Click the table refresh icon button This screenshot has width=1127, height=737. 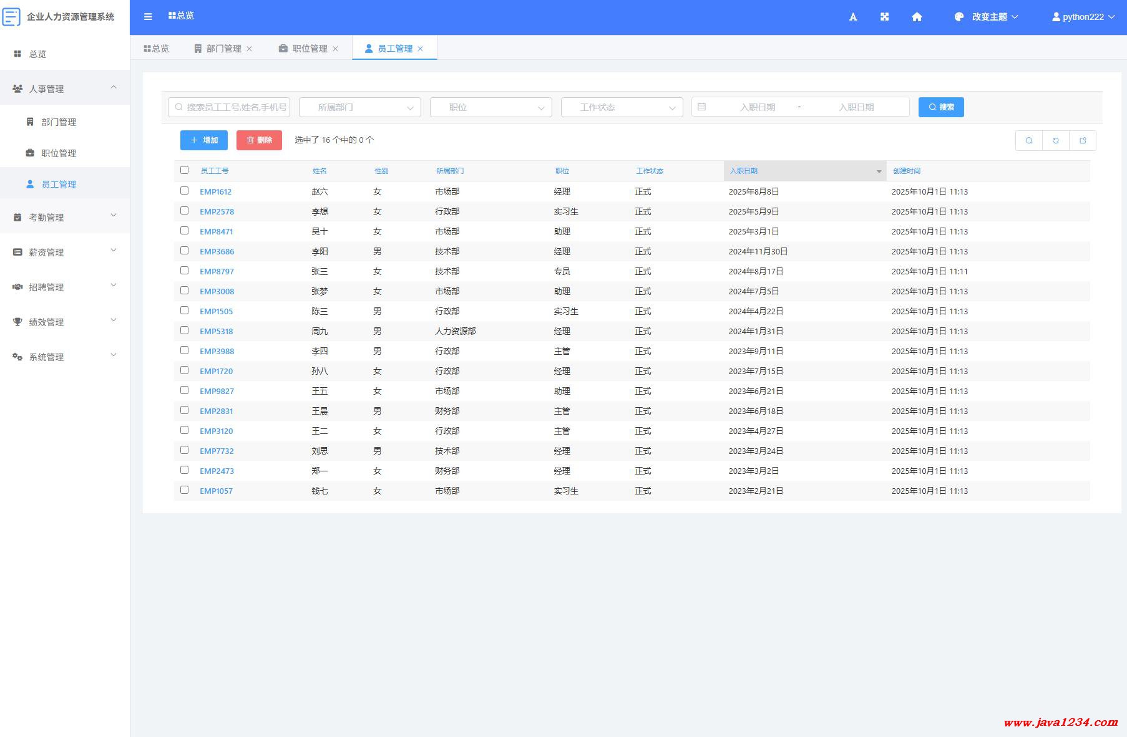1056,140
